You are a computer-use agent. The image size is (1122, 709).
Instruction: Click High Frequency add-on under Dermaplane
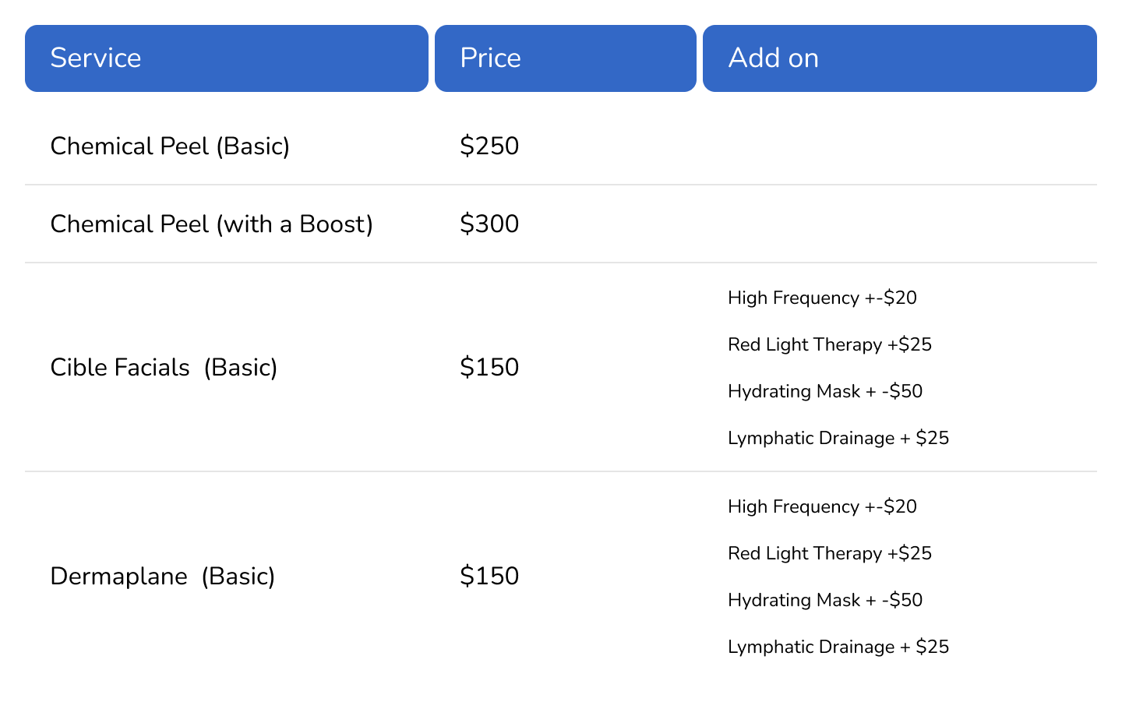click(822, 506)
